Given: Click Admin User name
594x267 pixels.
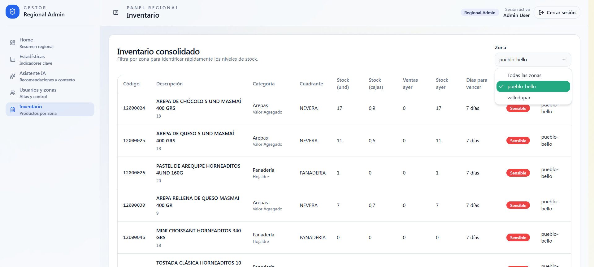Looking at the screenshot, I should click(x=516, y=15).
